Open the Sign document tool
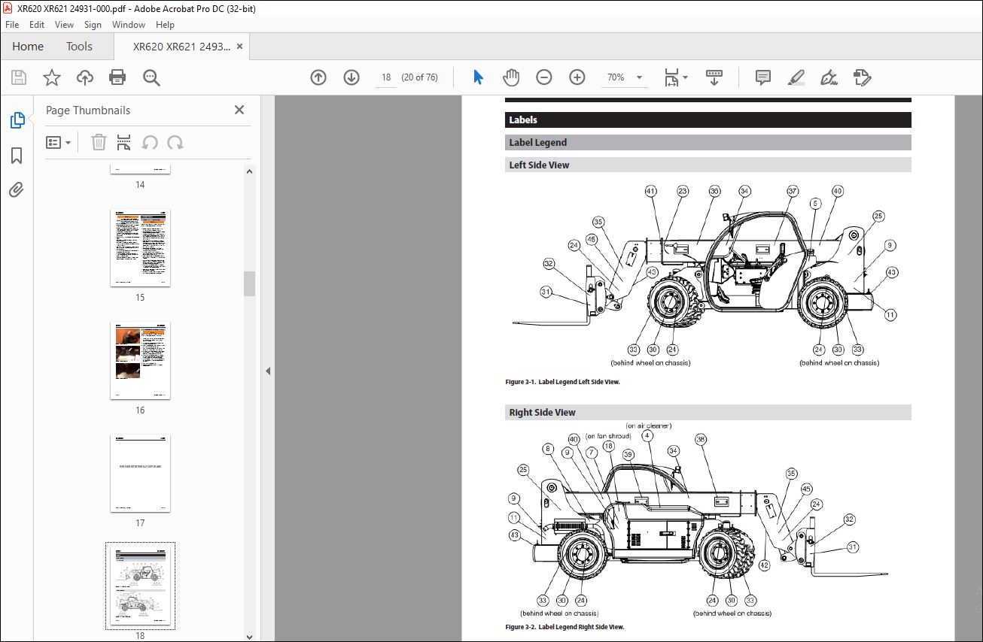Screen dimensions: 983x642 click(x=829, y=77)
